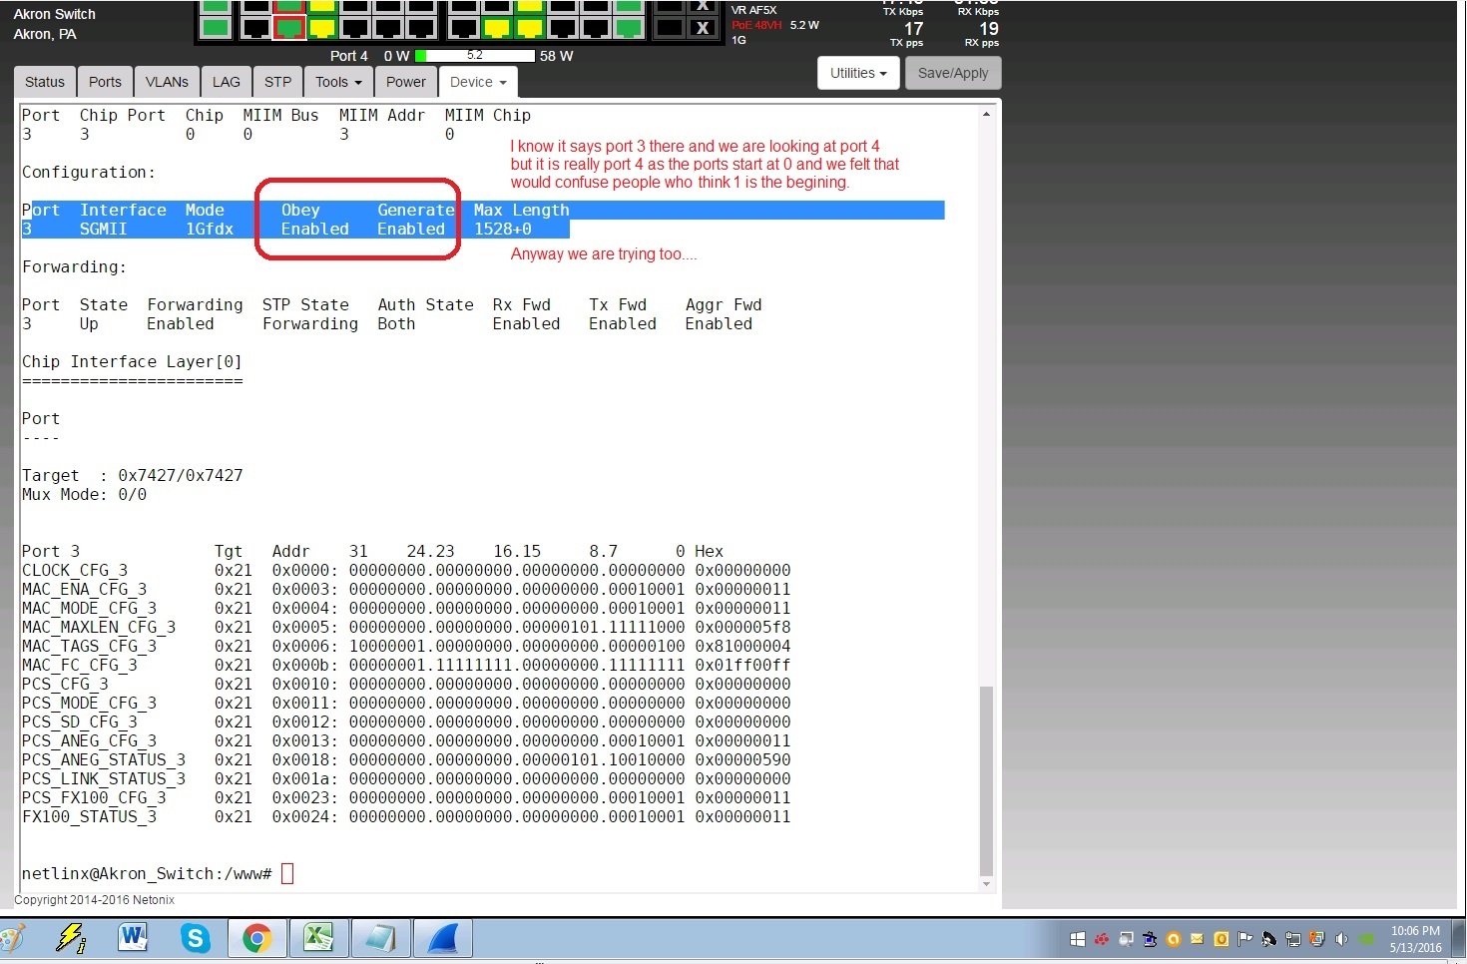Click the Notepad icon in the taskbar

pyautogui.click(x=380, y=939)
